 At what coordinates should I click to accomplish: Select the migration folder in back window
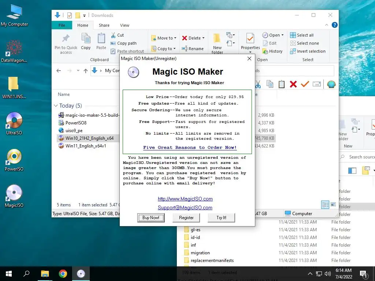[x=200, y=253]
